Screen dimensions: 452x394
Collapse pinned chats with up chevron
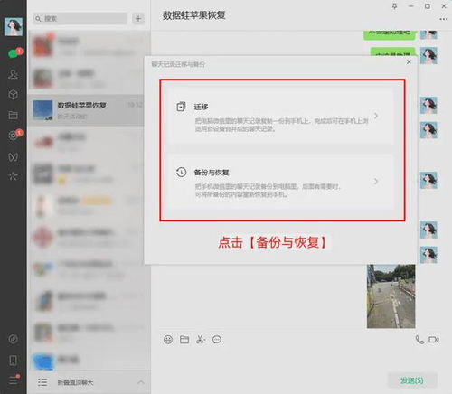pyautogui.click(x=141, y=382)
